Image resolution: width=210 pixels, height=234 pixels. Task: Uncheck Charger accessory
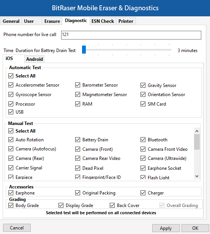click(x=143, y=193)
